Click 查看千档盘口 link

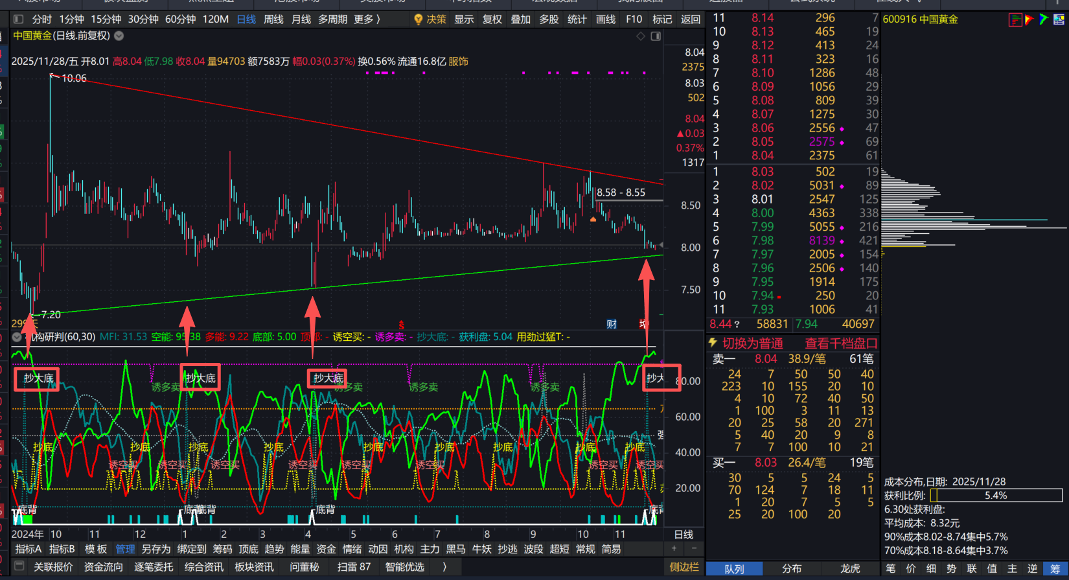point(841,343)
